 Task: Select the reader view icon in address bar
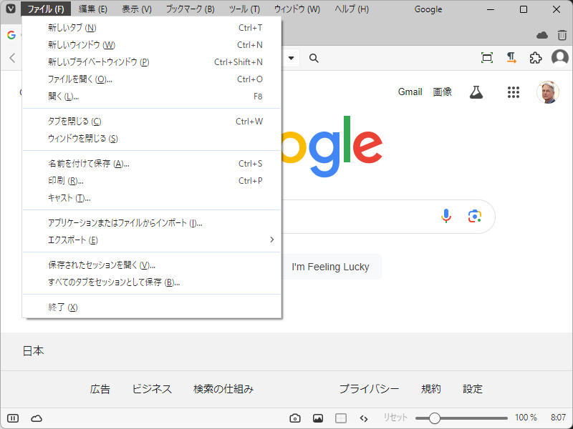coord(511,58)
